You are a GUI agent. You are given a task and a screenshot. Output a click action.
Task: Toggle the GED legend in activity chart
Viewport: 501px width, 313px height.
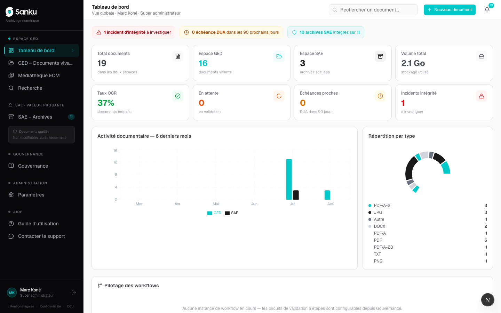click(214, 213)
